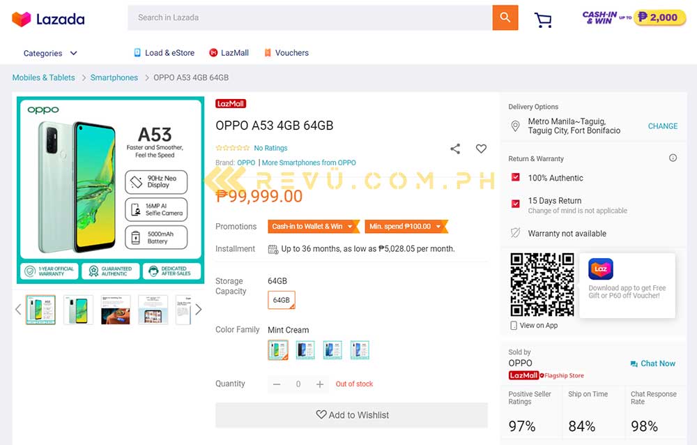
Task: Click the Out of stock text
Action: [x=354, y=384]
